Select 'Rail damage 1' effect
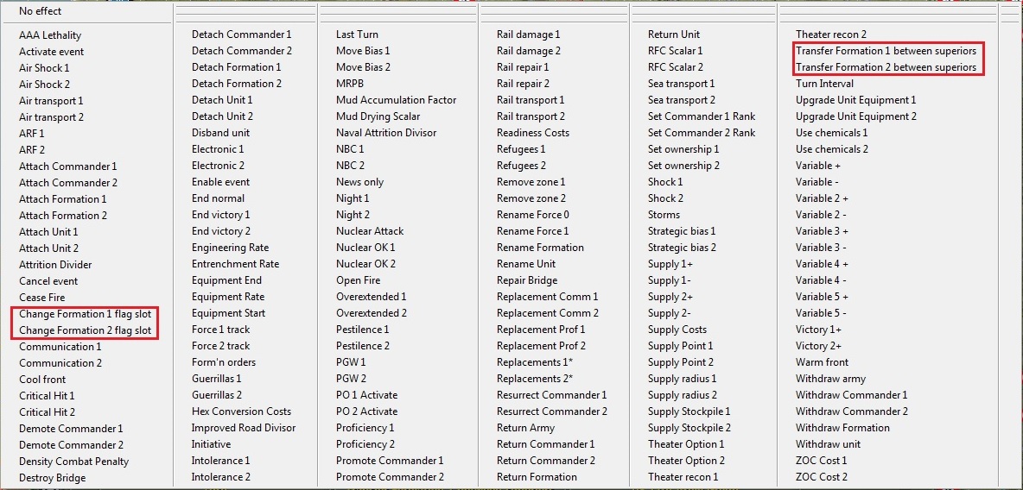 pyautogui.click(x=529, y=34)
